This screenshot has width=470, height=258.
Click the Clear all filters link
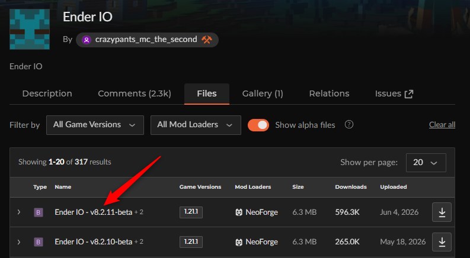[x=442, y=124]
